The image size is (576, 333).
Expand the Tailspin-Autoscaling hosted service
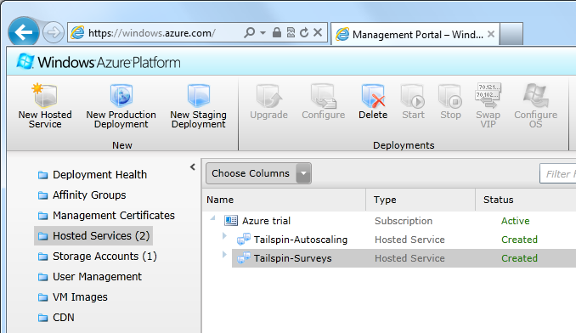[224, 235]
